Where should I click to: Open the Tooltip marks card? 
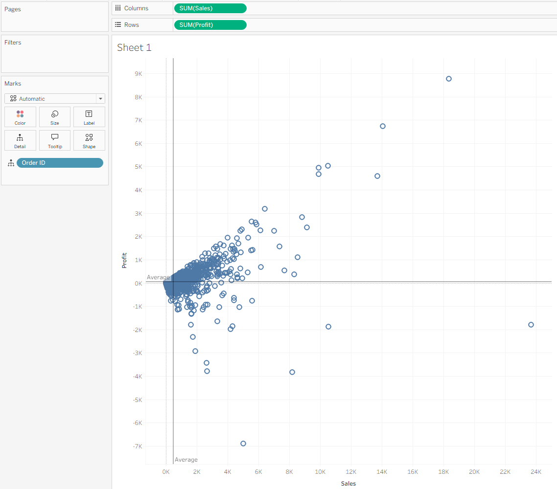(x=55, y=141)
